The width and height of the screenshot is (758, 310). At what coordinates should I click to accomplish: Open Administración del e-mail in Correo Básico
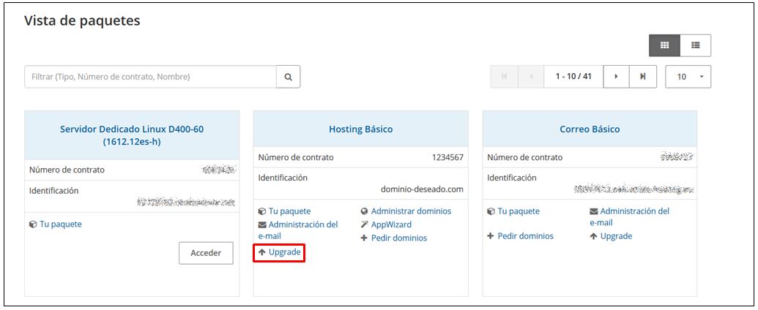[629, 217]
